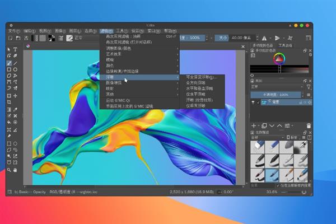Select the Rectangular Selection tool
336x224 pixels.
tap(9, 143)
